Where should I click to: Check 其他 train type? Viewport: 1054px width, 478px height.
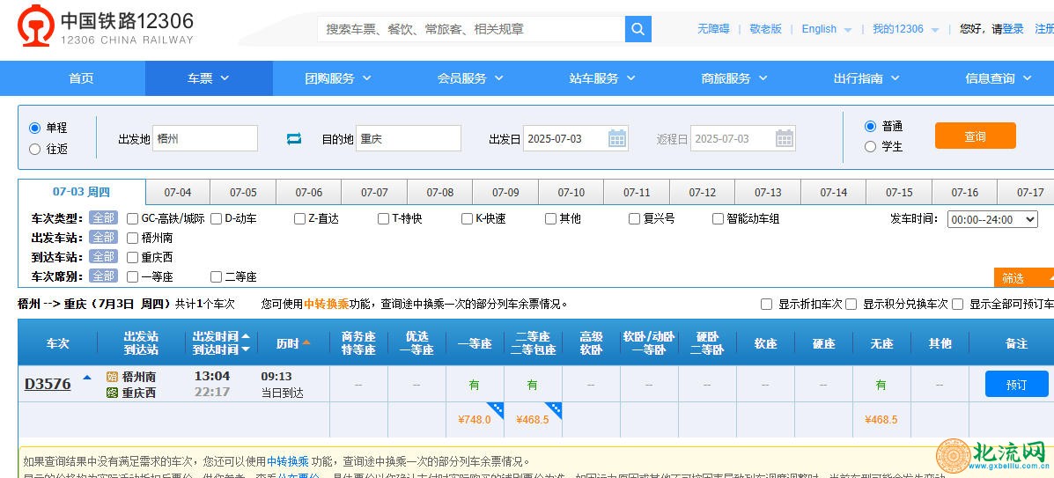[x=550, y=218]
